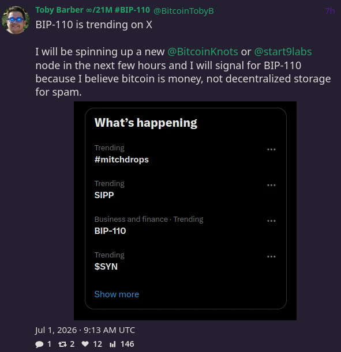Viewport: 341px width, 352px height.
Task: Click the 7h timestamp link
Action: [330, 11]
